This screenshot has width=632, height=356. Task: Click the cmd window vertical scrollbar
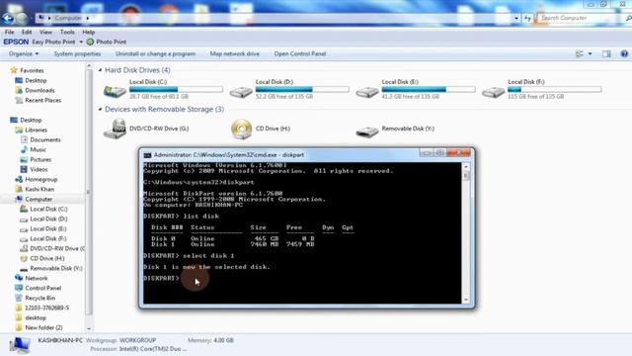point(466,232)
